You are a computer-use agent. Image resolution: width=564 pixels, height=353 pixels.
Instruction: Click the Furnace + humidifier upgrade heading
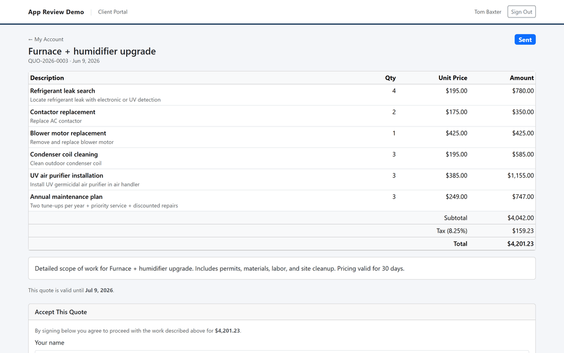92,51
